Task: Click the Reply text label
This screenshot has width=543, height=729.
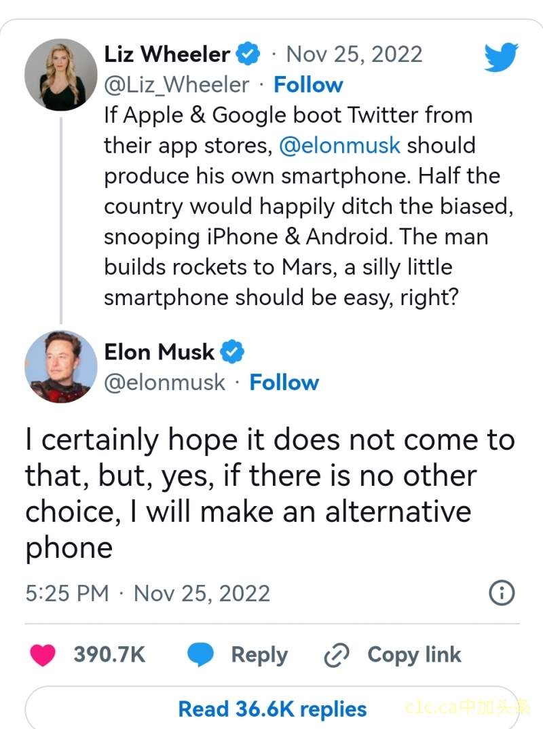Action: [x=259, y=655]
